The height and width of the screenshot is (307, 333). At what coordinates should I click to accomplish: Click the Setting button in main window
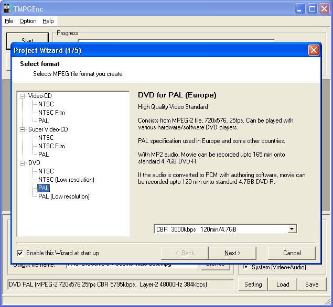pos(253,284)
